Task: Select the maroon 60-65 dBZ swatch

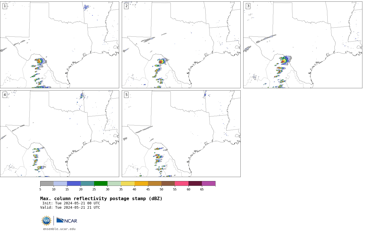Action: point(195,184)
